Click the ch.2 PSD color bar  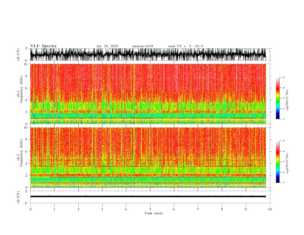pos(278,162)
